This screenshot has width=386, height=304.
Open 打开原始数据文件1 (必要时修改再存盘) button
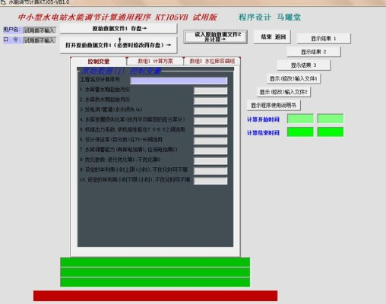coord(119,45)
